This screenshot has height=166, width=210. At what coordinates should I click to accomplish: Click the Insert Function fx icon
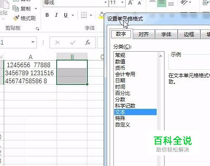coord(88,42)
